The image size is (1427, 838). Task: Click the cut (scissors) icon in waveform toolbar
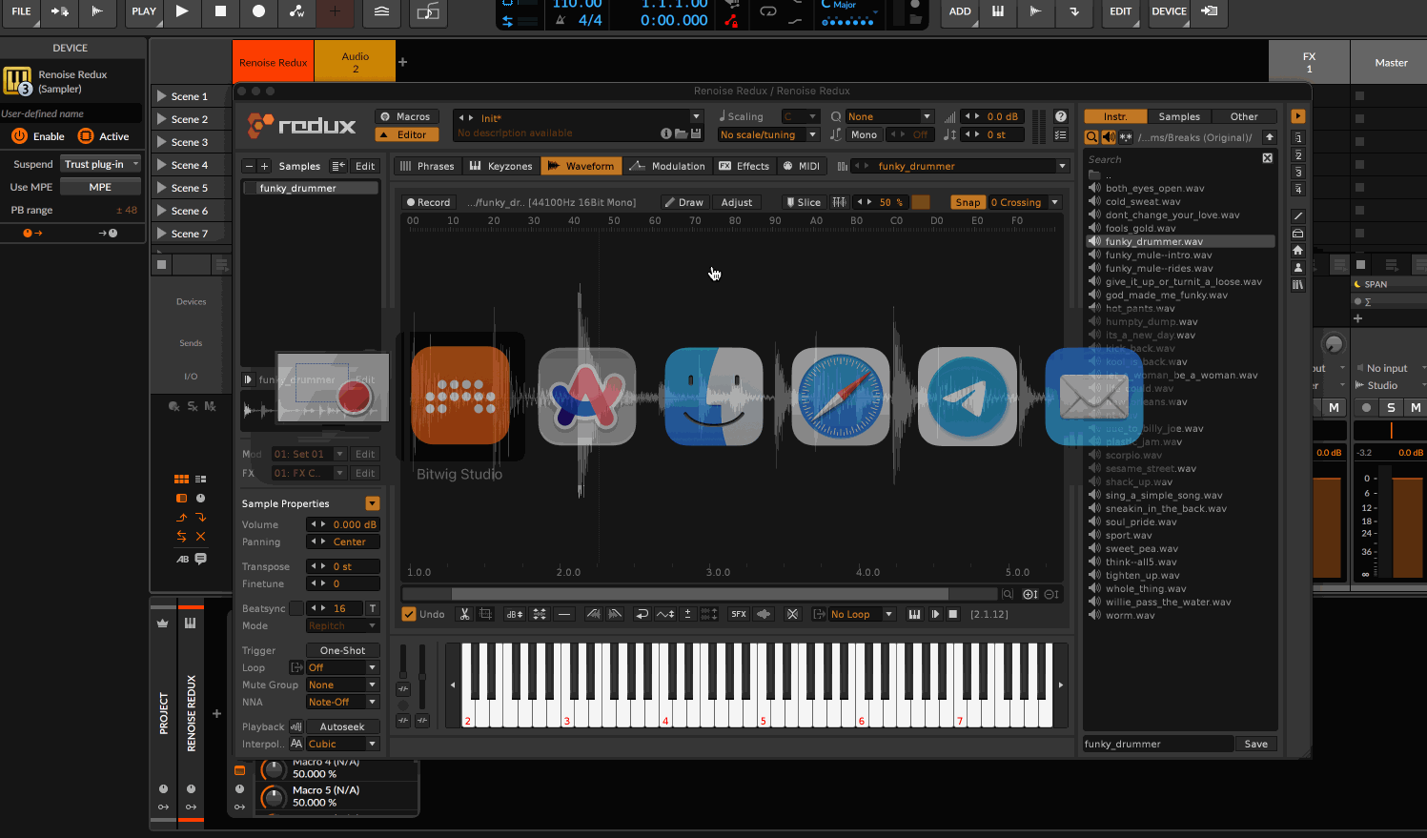(464, 614)
